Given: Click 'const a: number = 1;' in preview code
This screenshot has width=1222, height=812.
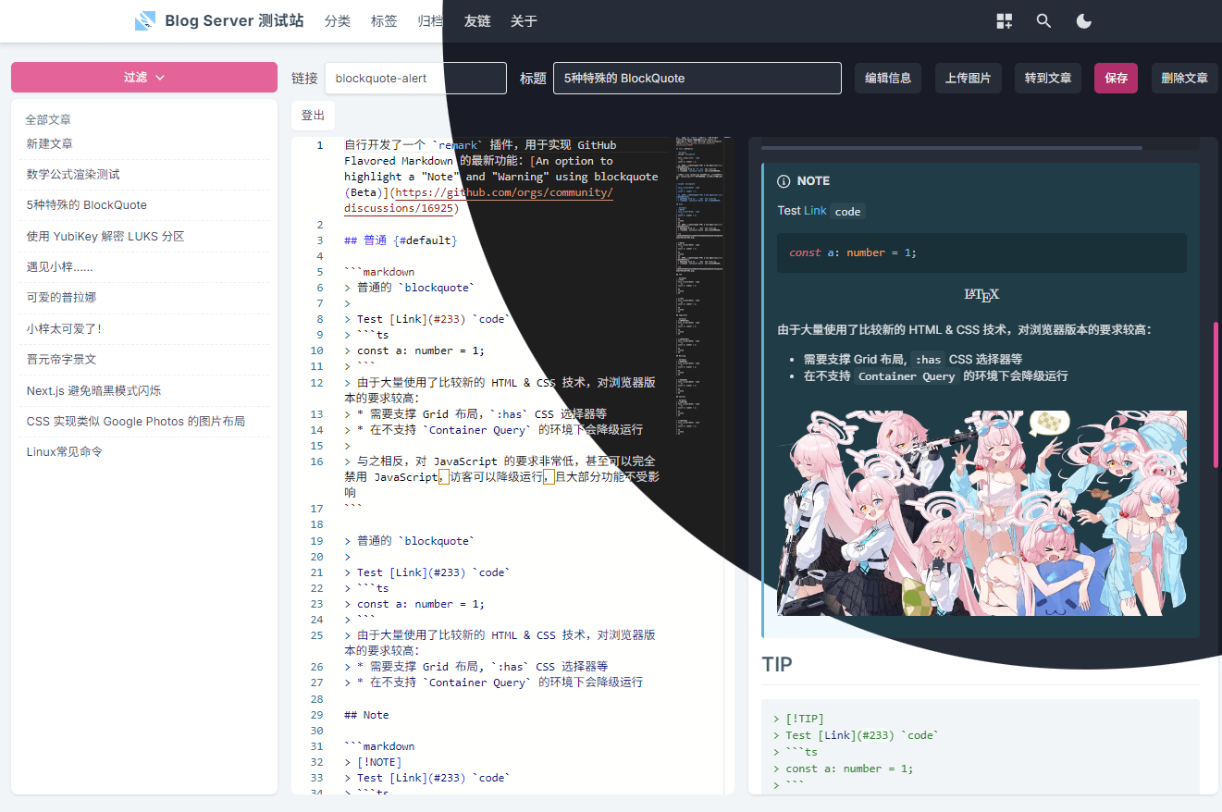Looking at the screenshot, I should (852, 252).
